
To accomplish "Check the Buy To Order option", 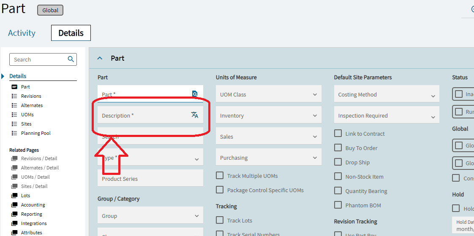I will tap(338, 147).
